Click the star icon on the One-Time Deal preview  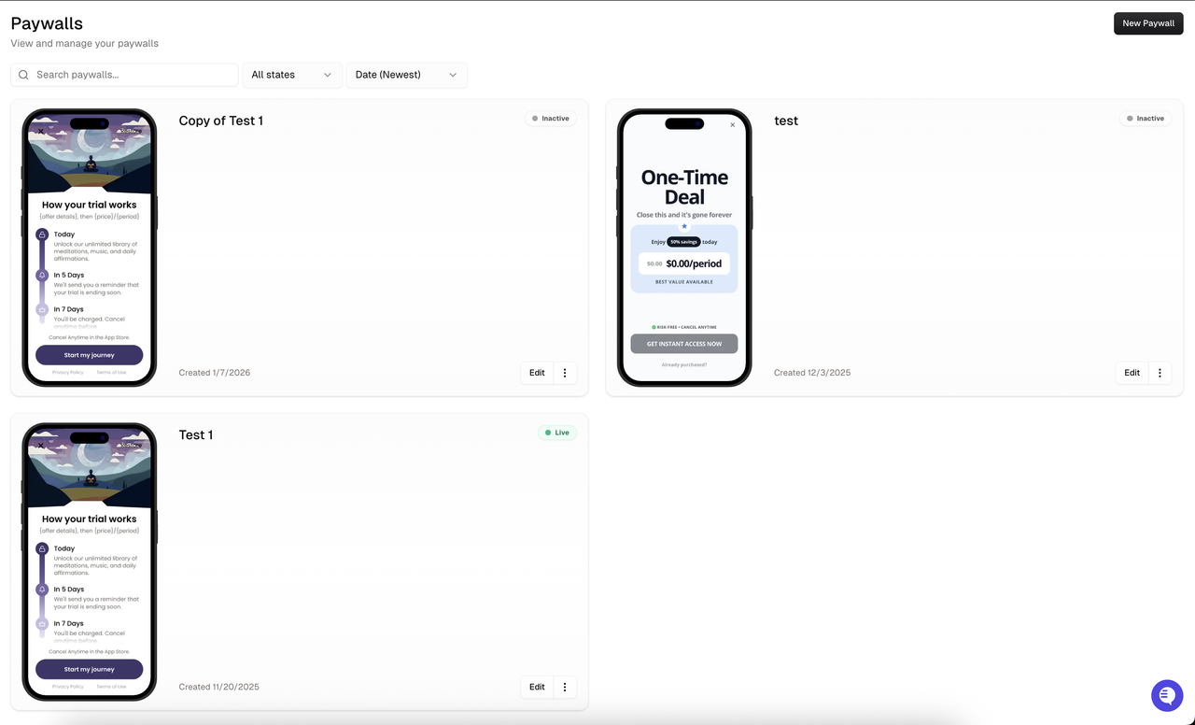tap(683, 224)
